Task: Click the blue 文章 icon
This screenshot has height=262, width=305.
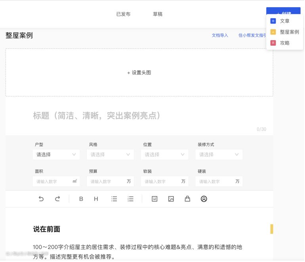Action: pyautogui.click(x=273, y=21)
